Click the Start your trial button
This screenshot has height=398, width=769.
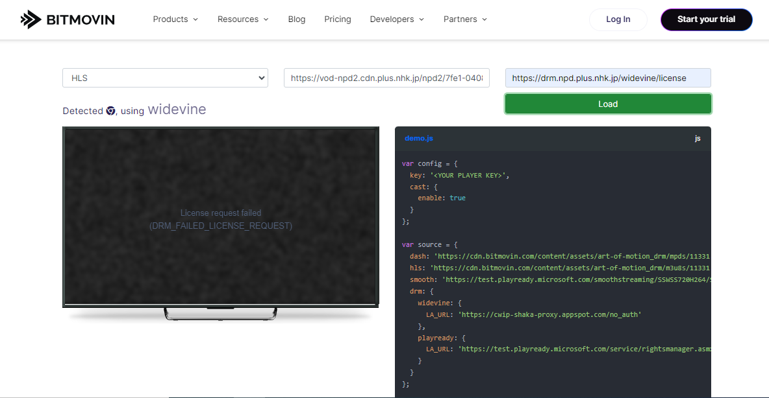706,19
